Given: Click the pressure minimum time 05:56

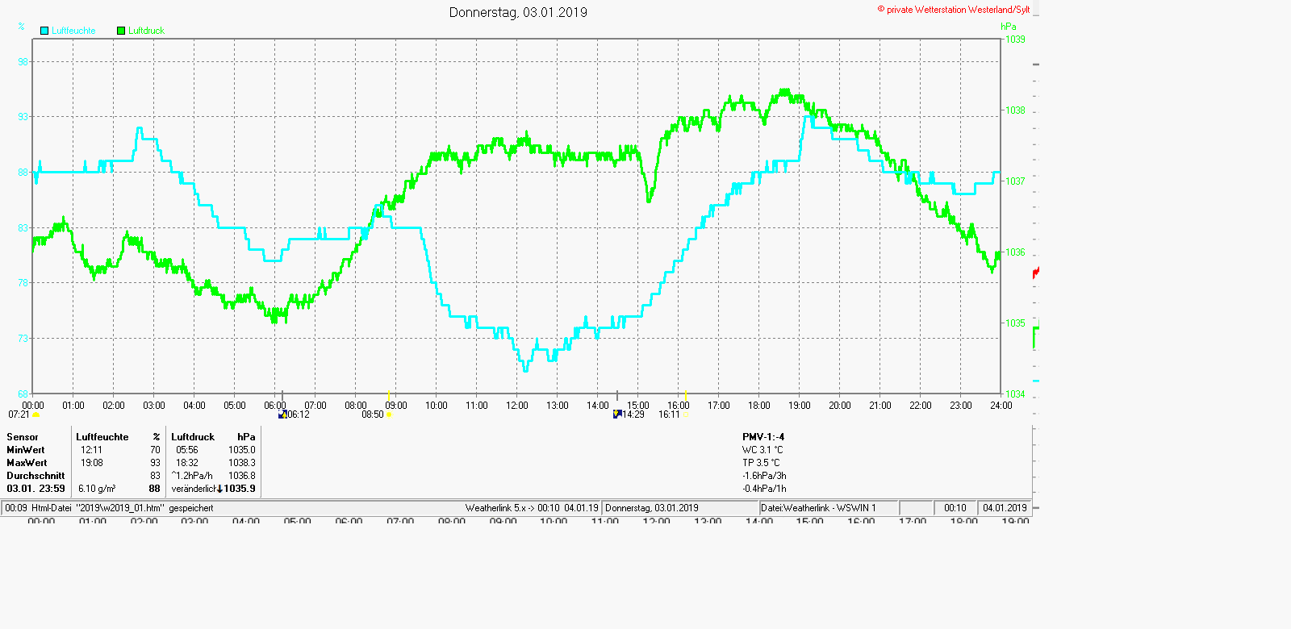Looking at the screenshot, I should pyautogui.click(x=187, y=450).
